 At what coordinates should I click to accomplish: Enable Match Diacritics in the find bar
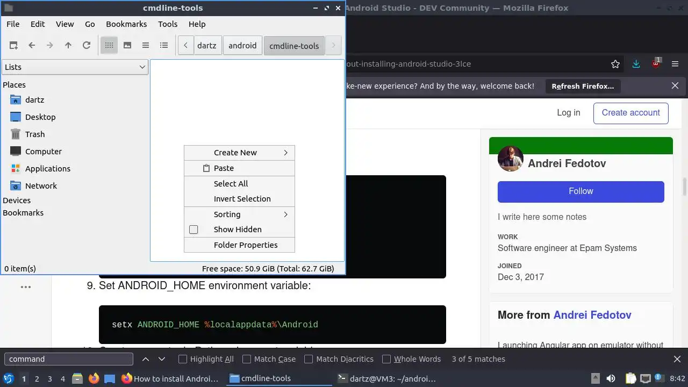pos(309,359)
